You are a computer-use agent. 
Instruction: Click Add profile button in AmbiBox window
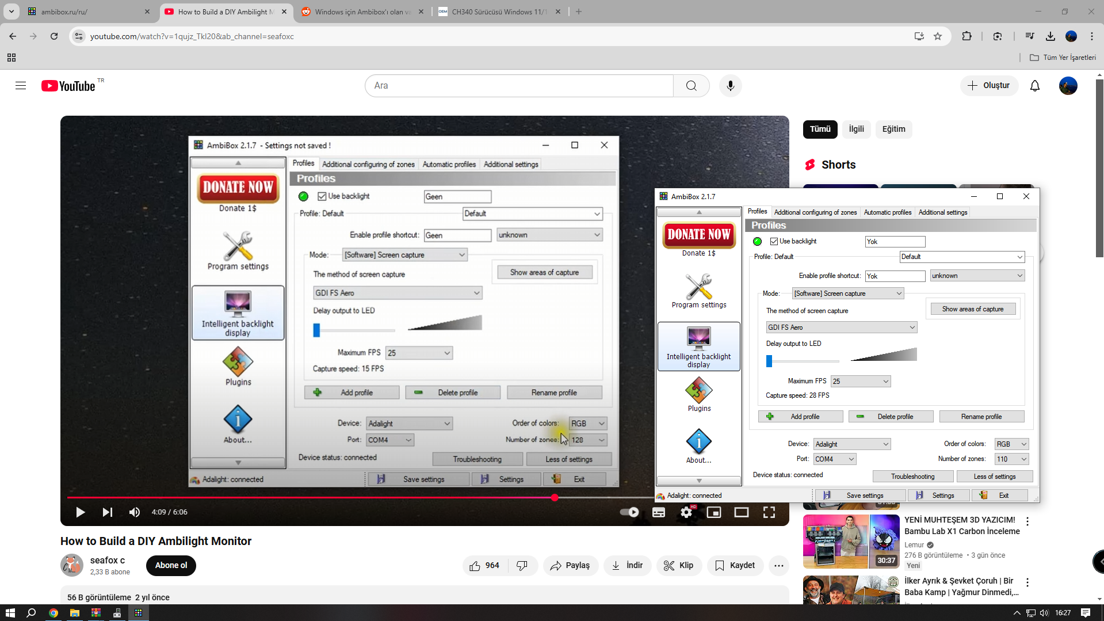801,417
